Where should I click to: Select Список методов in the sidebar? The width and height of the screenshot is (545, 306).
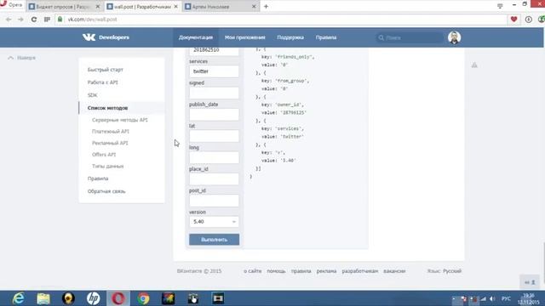click(107, 108)
